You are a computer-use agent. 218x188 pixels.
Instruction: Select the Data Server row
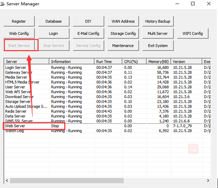tap(108, 116)
